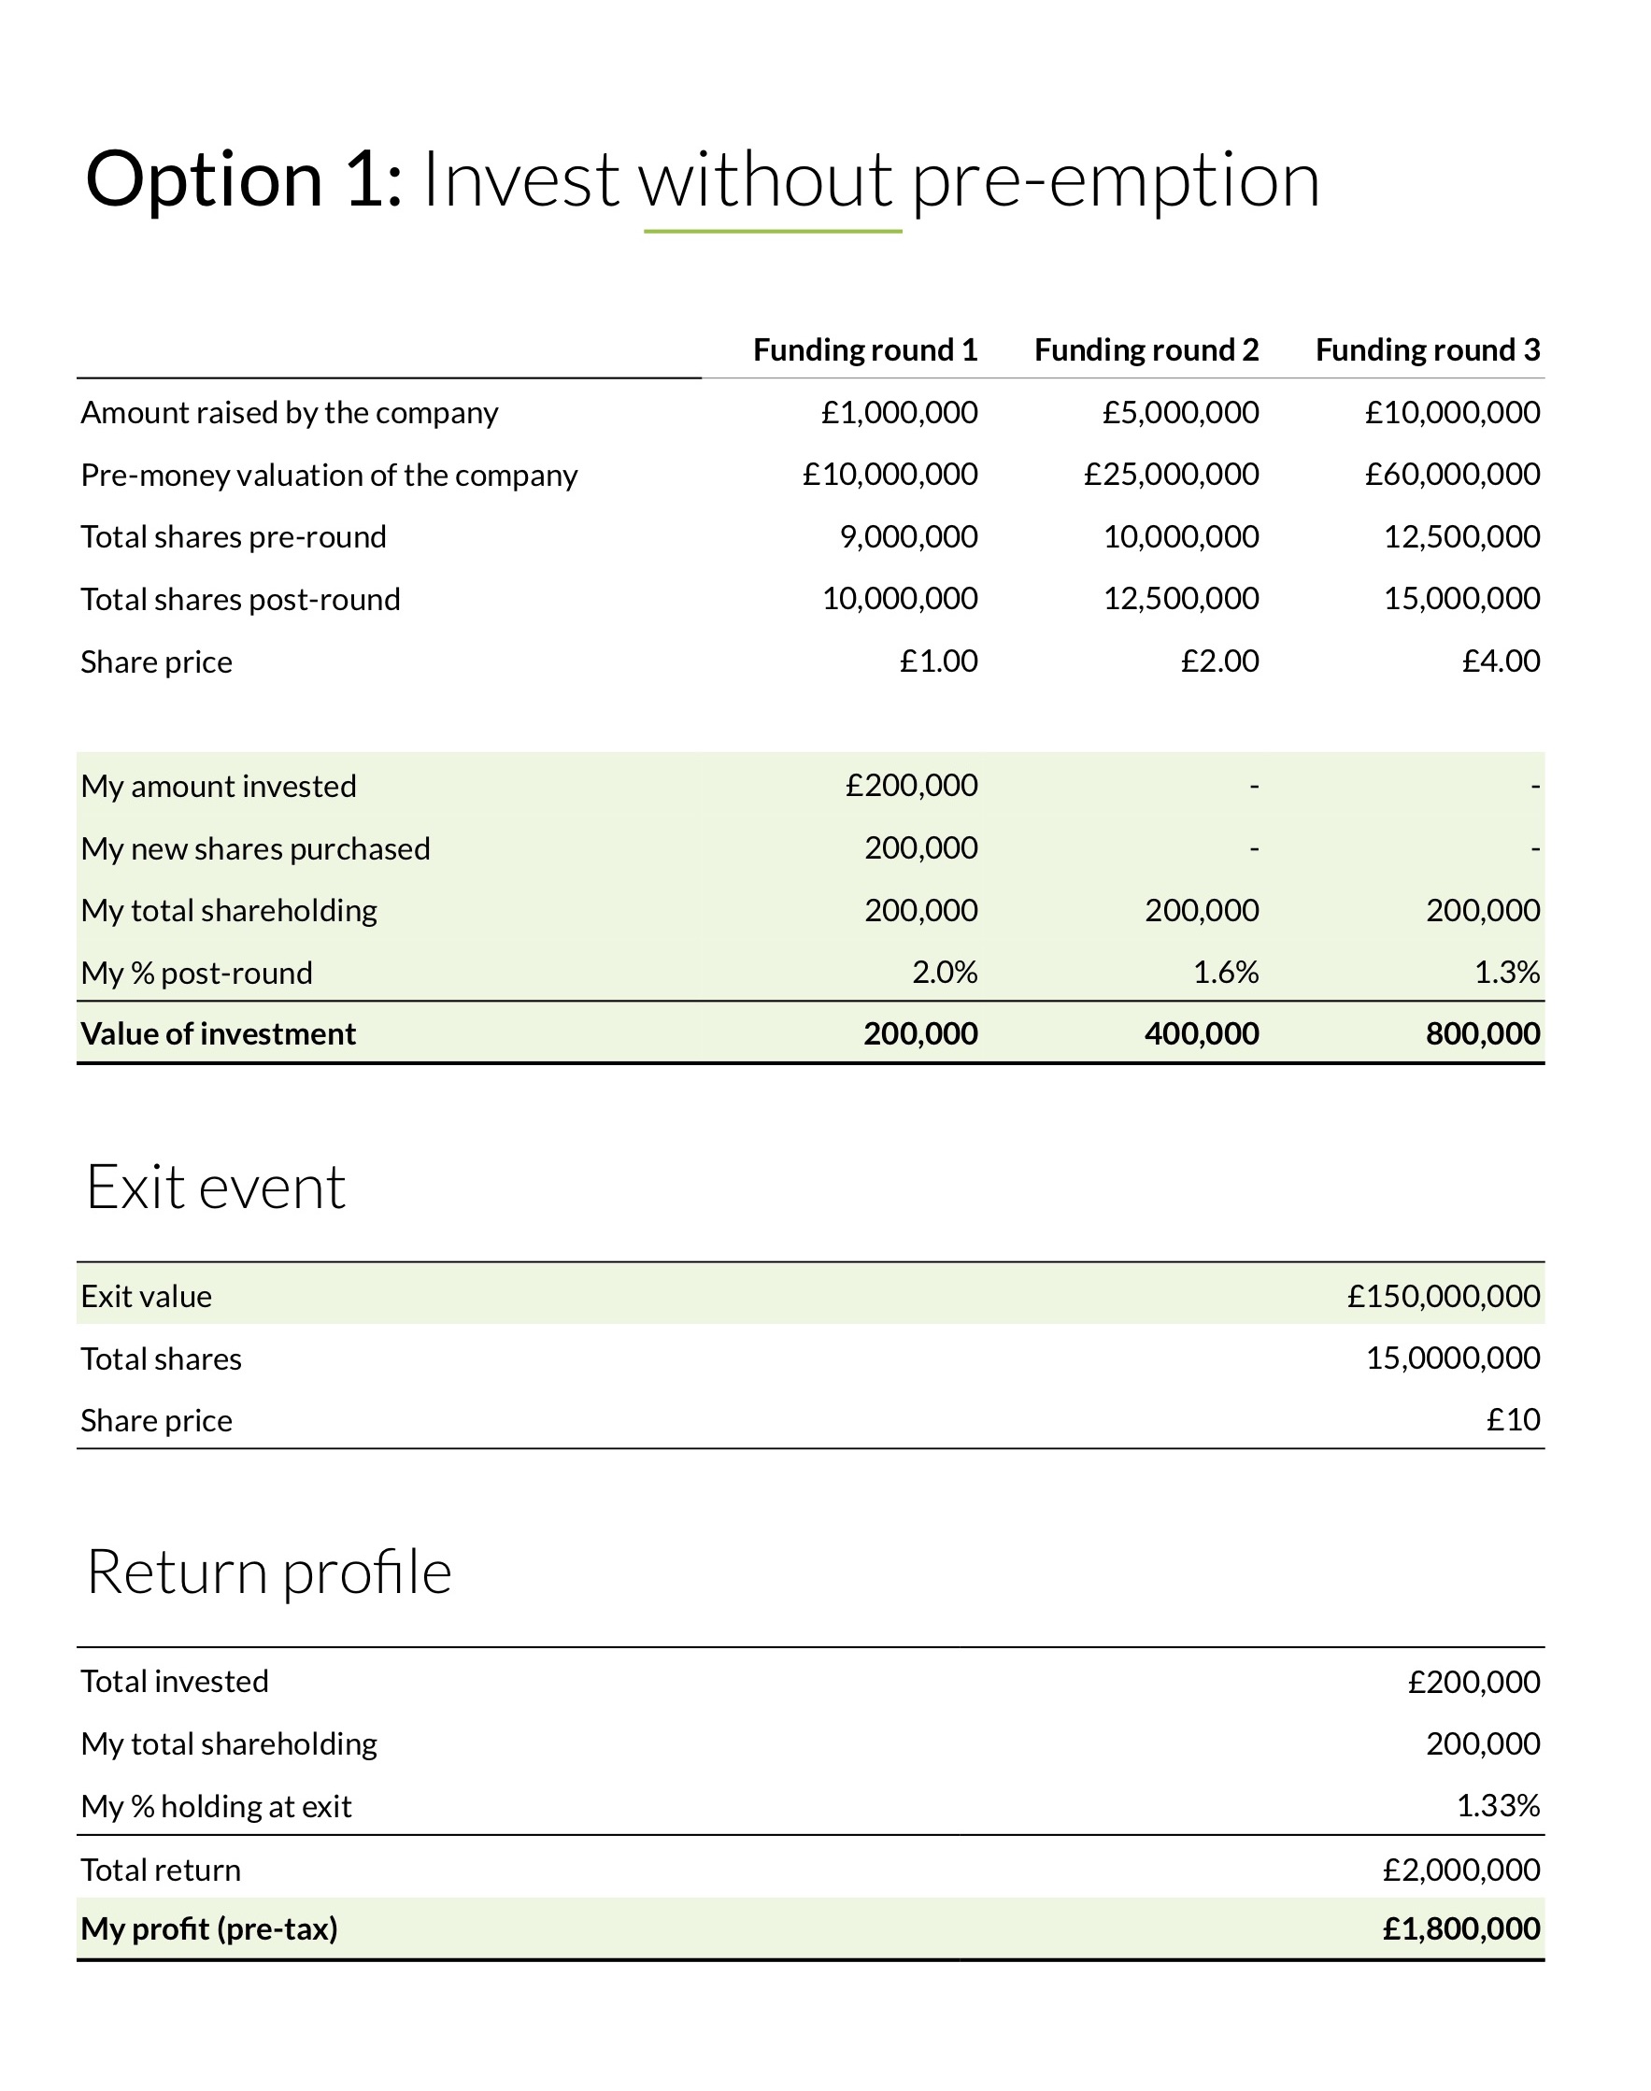Click the 'Funding round 2' column header
Screen dimensions: 1651x2091
click(1146, 350)
